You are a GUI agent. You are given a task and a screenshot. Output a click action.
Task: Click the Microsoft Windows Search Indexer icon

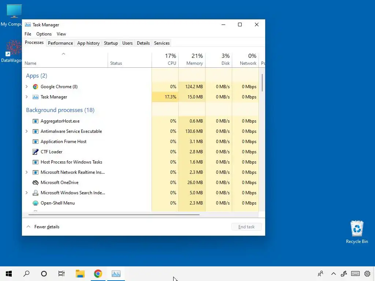(36, 193)
